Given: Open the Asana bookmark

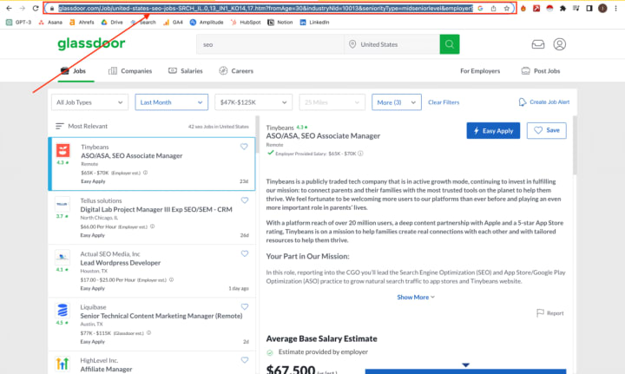Looking at the screenshot, I should coord(50,23).
